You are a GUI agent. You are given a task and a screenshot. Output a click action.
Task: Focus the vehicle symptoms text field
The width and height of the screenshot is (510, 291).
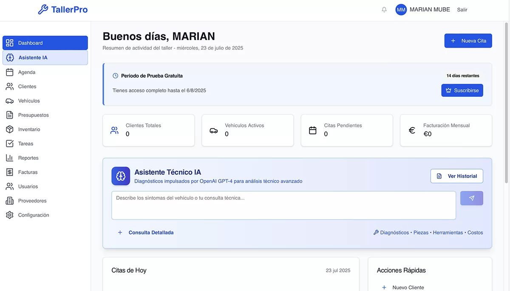(283, 205)
